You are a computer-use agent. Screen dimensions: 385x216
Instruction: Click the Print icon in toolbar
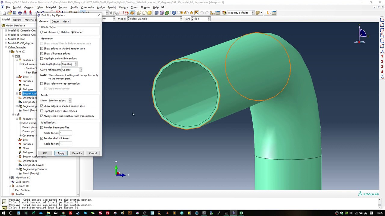20,13
